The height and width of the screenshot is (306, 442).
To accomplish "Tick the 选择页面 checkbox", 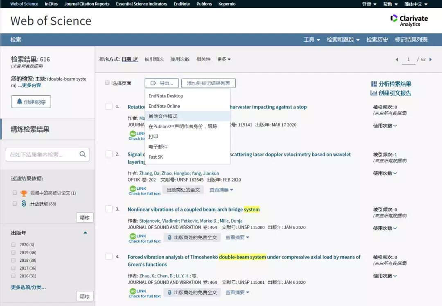I will [x=107, y=83].
